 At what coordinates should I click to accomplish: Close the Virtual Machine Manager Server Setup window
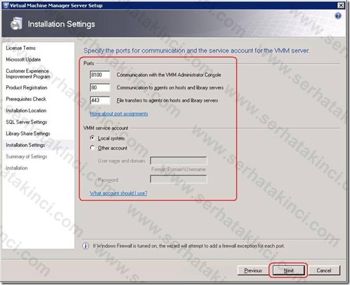[341, 5]
